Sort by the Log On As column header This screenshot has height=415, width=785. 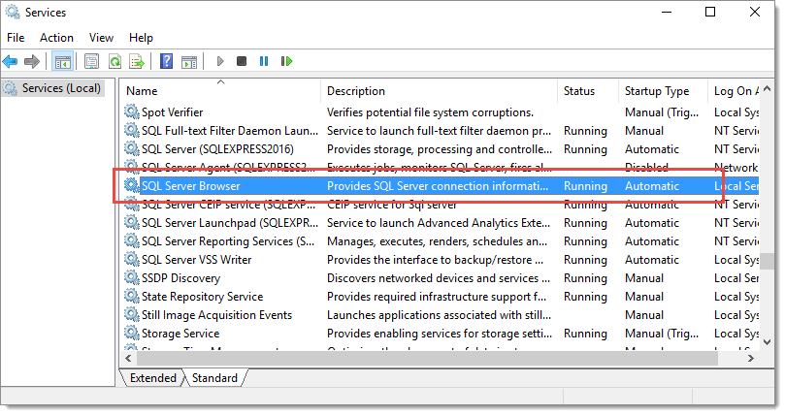tap(734, 91)
